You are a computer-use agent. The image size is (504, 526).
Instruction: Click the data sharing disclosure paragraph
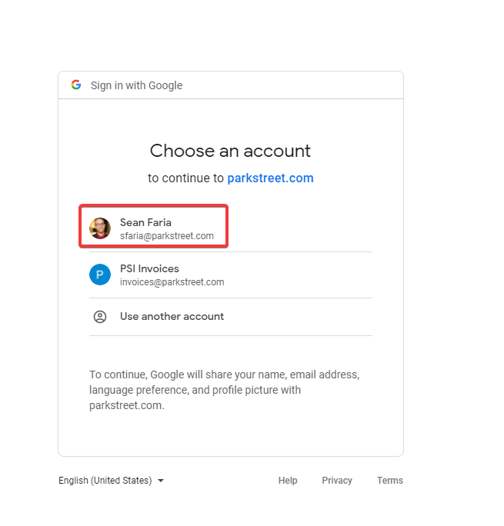[x=224, y=390]
